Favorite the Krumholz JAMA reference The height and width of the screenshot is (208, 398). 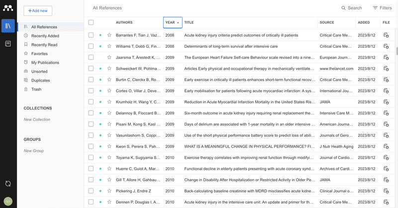109,102
